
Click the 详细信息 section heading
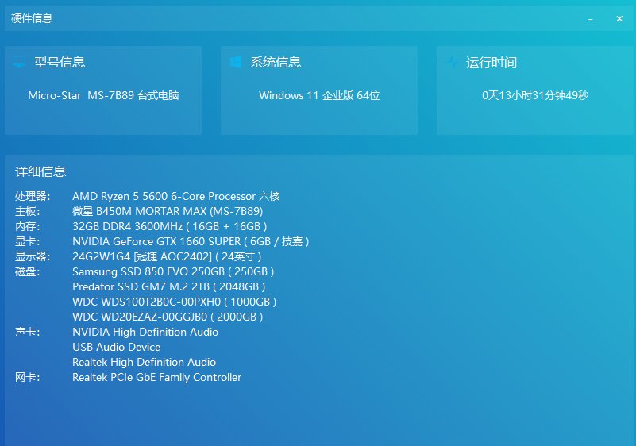(40, 171)
